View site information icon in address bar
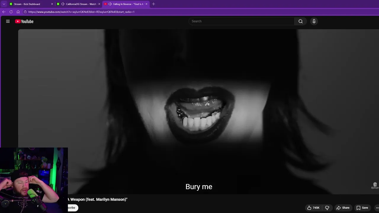The image size is (379, 213). 25,12
